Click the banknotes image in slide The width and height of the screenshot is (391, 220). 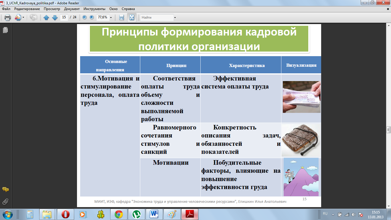[x=301, y=97]
